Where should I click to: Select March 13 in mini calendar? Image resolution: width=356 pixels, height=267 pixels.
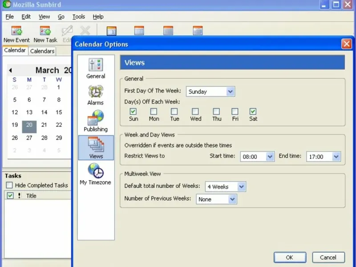point(29,112)
